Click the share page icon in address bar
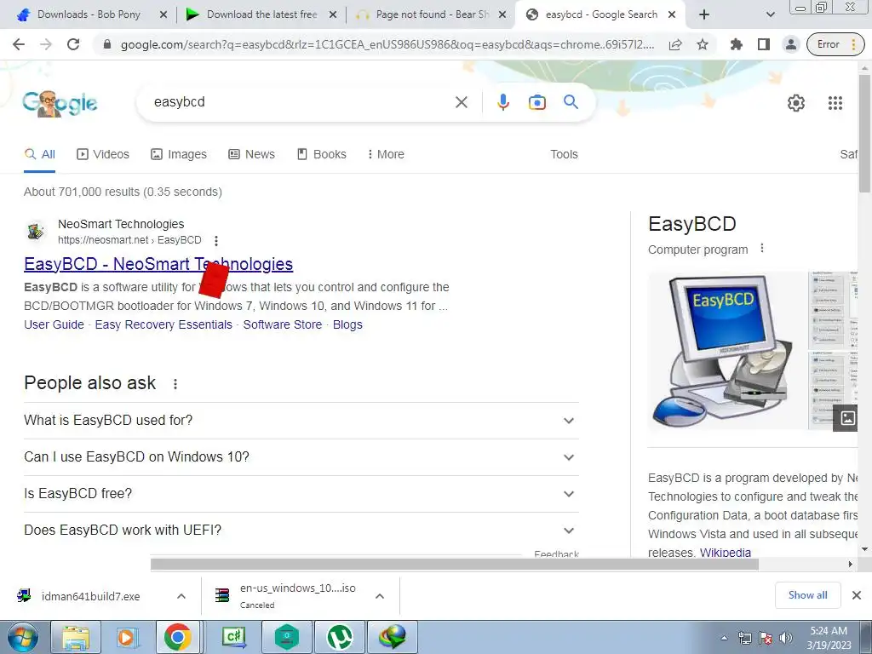Screen dimensions: 872x654 (x=675, y=44)
